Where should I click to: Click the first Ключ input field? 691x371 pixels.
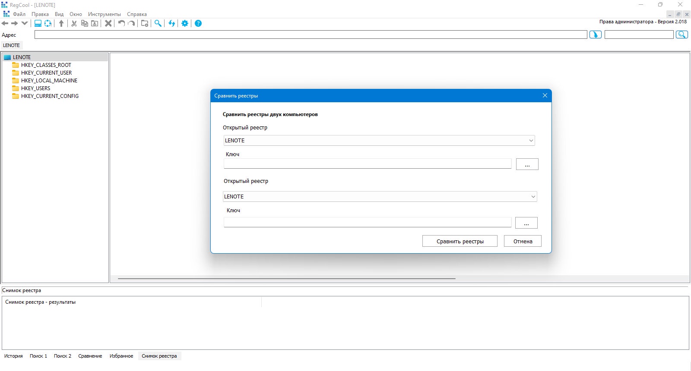(368, 163)
